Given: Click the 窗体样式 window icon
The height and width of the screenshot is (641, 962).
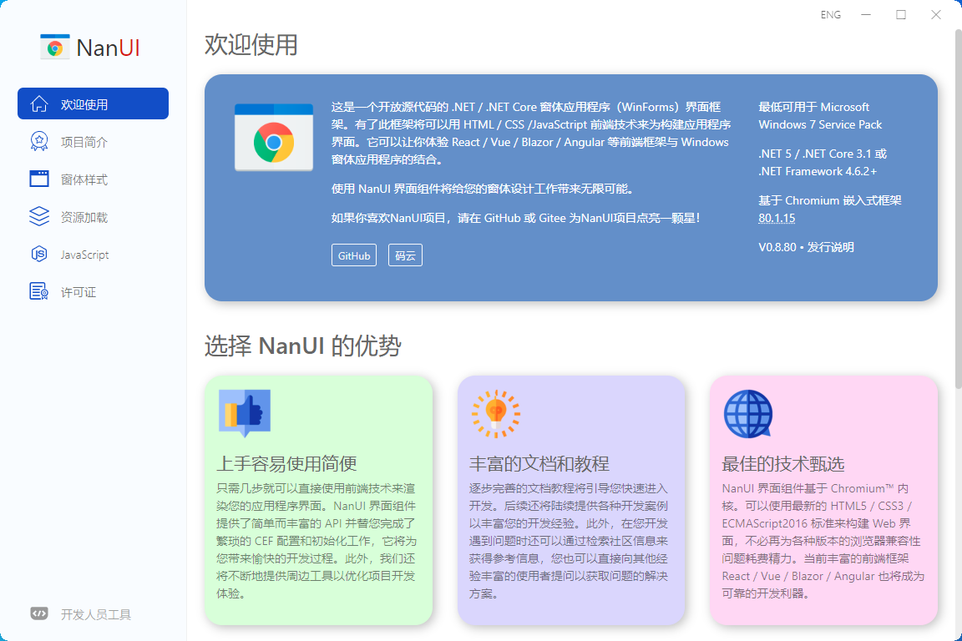Looking at the screenshot, I should [x=38, y=179].
